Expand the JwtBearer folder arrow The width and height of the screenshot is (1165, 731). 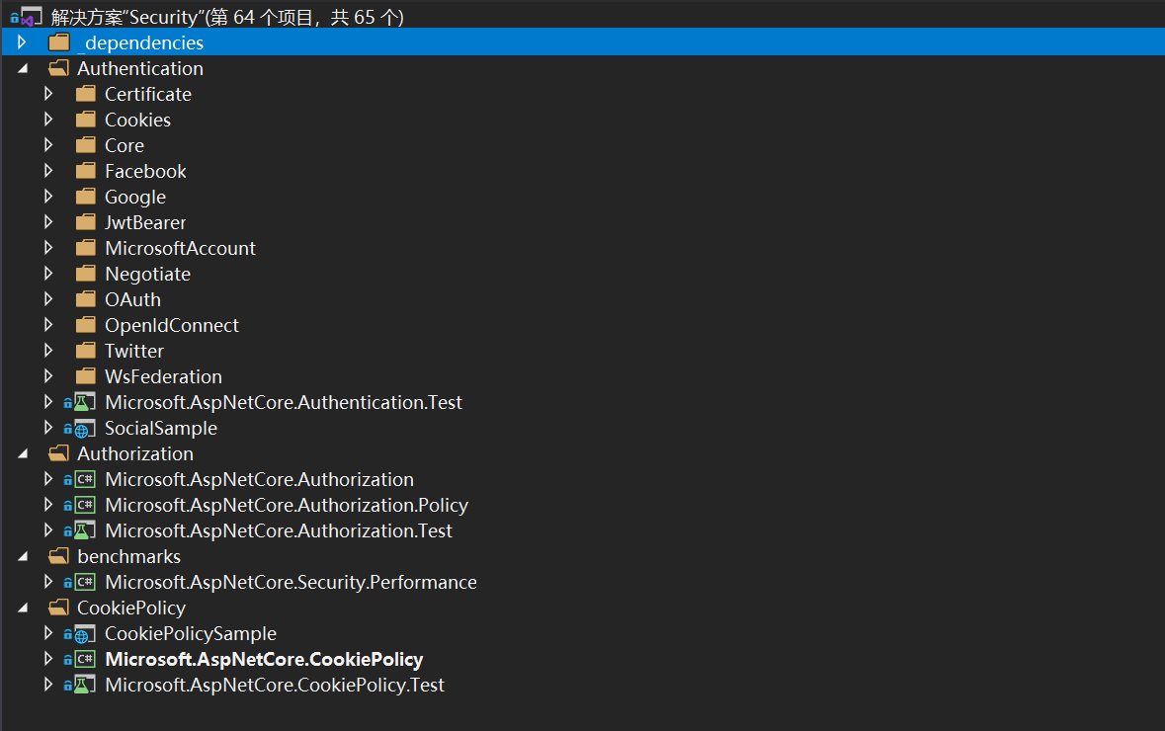click(48, 222)
